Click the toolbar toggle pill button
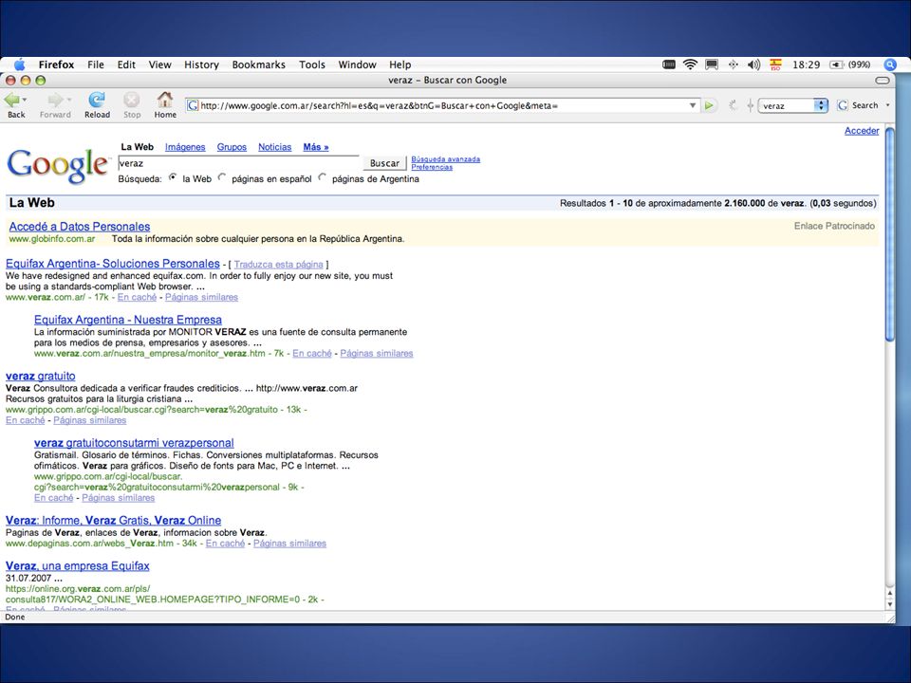This screenshot has height=683, width=911. click(x=883, y=80)
